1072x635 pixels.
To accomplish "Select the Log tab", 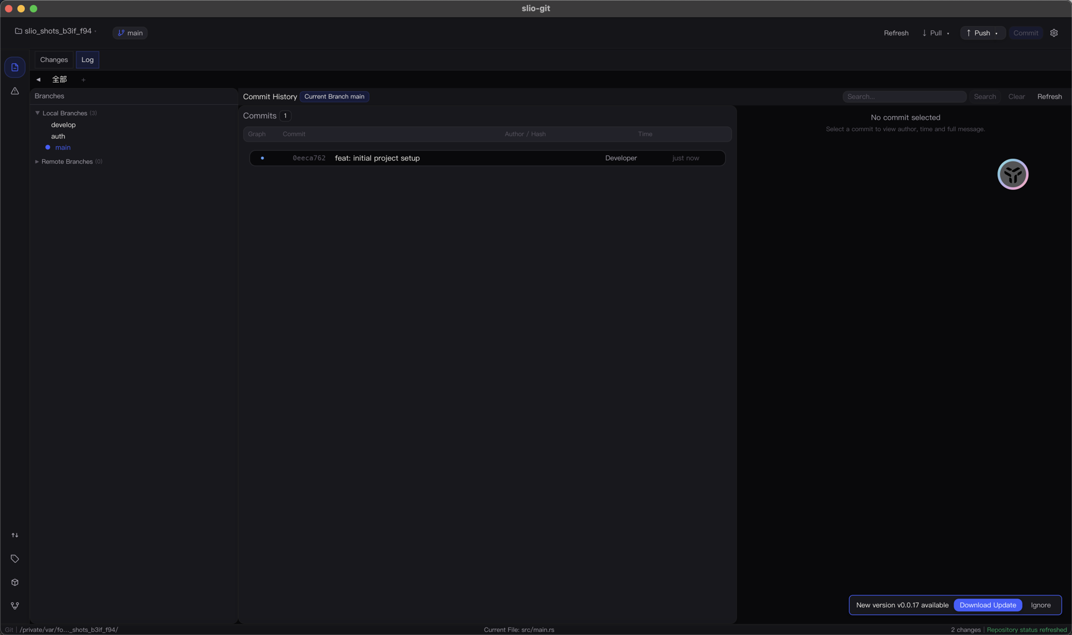I will (x=87, y=60).
